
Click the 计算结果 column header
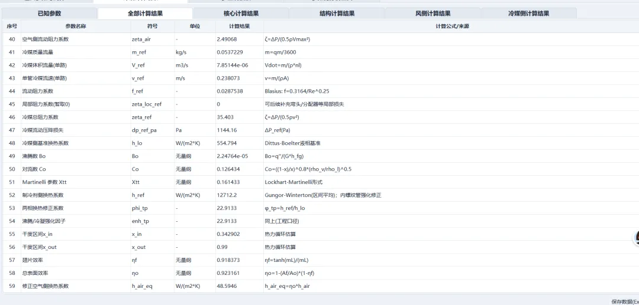pos(240,27)
